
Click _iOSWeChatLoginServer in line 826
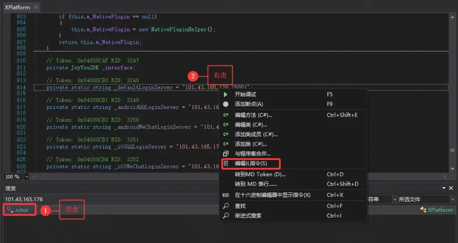[146, 167]
